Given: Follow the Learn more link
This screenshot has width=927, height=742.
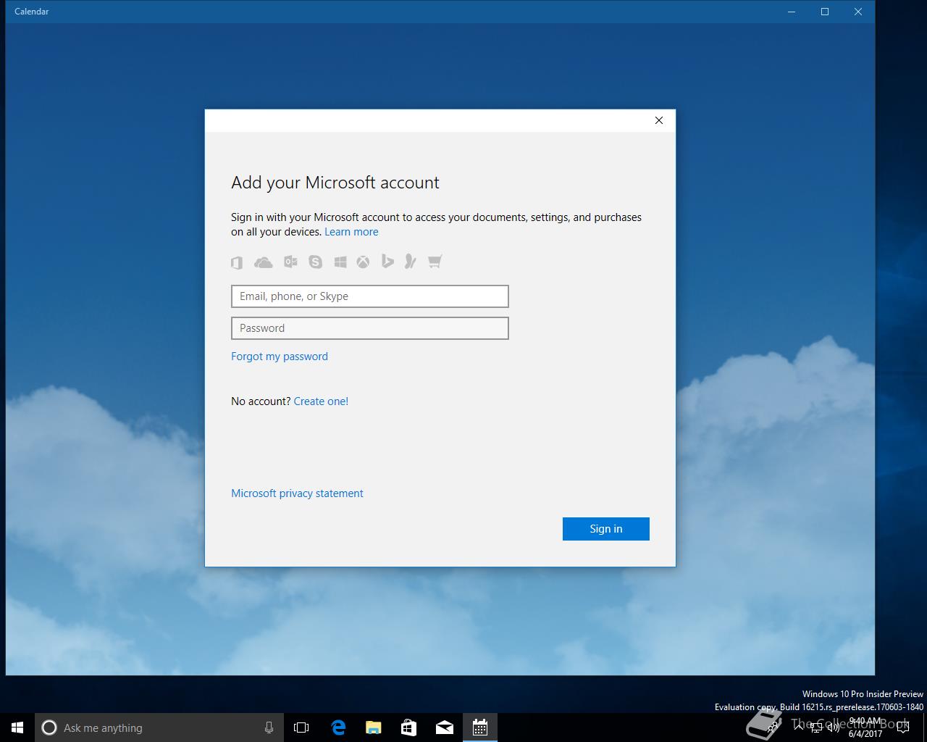Looking at the screenshot, I should tap(351, 232).
